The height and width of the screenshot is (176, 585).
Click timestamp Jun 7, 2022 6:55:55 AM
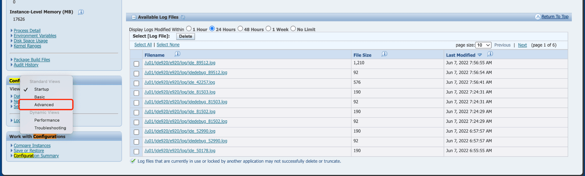pos(469,151)
